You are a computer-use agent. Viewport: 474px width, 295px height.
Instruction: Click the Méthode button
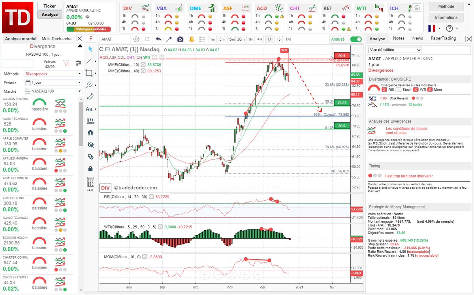point(446,6)
